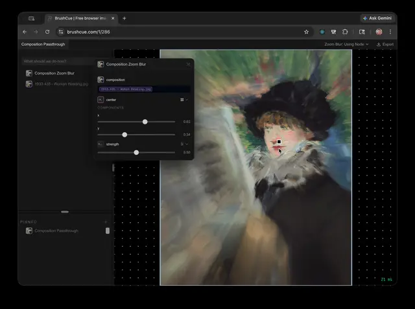Click the browser back arrow

(x=25, y=32)
